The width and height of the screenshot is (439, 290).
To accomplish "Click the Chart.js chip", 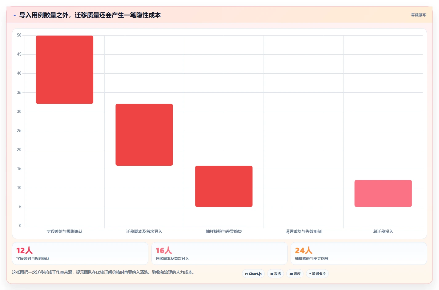I will click(253, 274).
